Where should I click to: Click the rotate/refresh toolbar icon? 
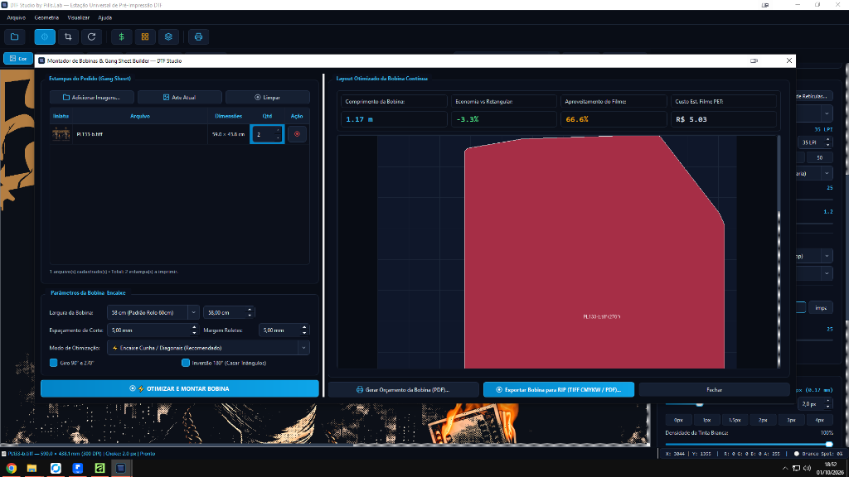[x=91, y=36]
